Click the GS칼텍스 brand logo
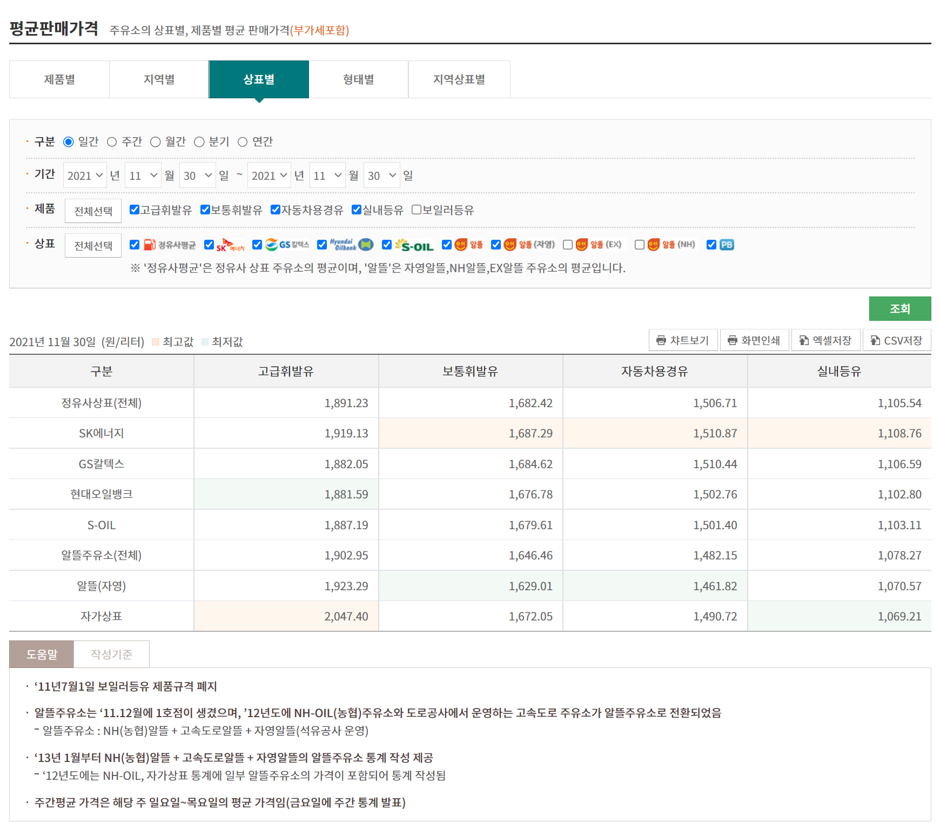940x823 pixels. pyautogui.click(x=287, y=245)
